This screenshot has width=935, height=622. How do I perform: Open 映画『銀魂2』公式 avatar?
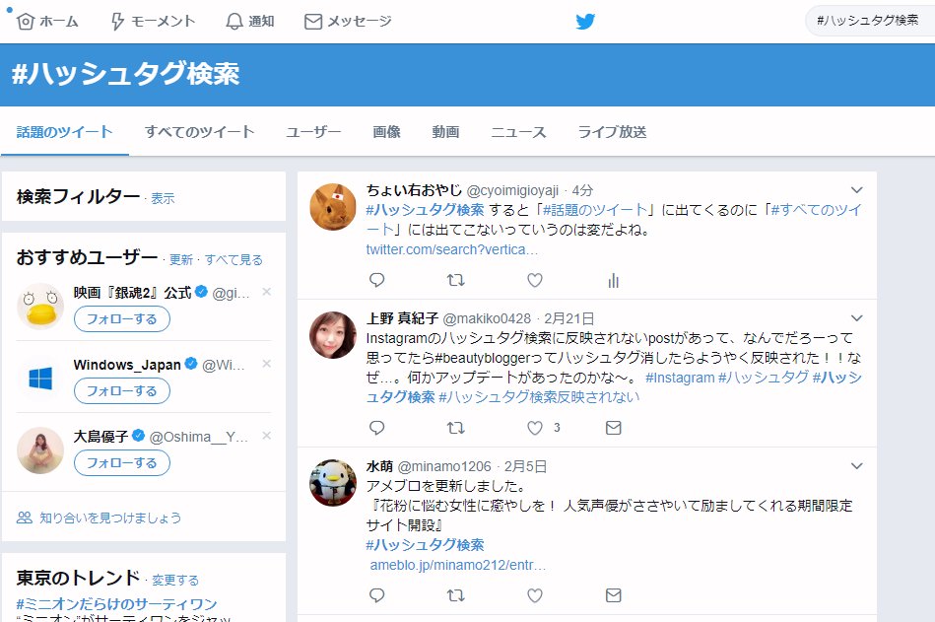[40, 307]
